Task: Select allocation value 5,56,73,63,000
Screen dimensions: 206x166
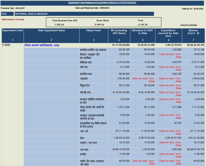Action: tap(147, 138)
